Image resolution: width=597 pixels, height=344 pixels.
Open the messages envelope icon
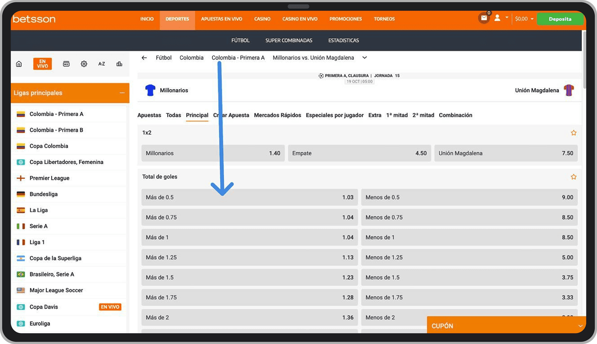point(484,18)
